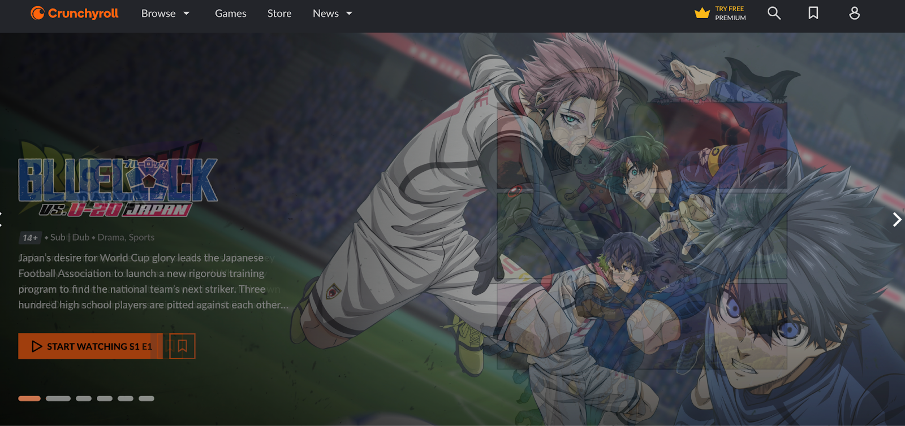
Task: Select the fifth carousel indicator
Action: point(126,398)
